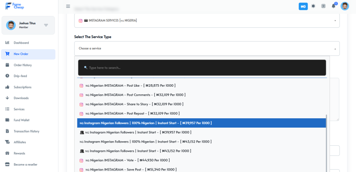
Task: Click people icon on ₦39,957 Instant Start row
Action: click(x=82, y=132)
